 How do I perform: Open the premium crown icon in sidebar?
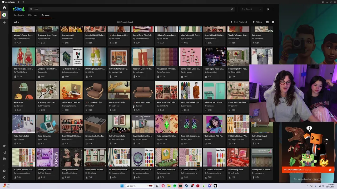(x=4, y=146)
